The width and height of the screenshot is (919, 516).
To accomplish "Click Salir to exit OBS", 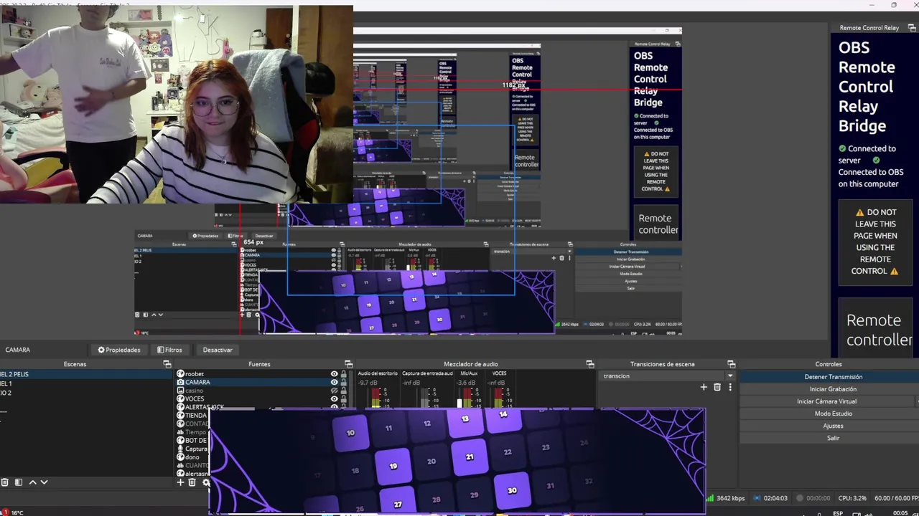I will (833, 438).
